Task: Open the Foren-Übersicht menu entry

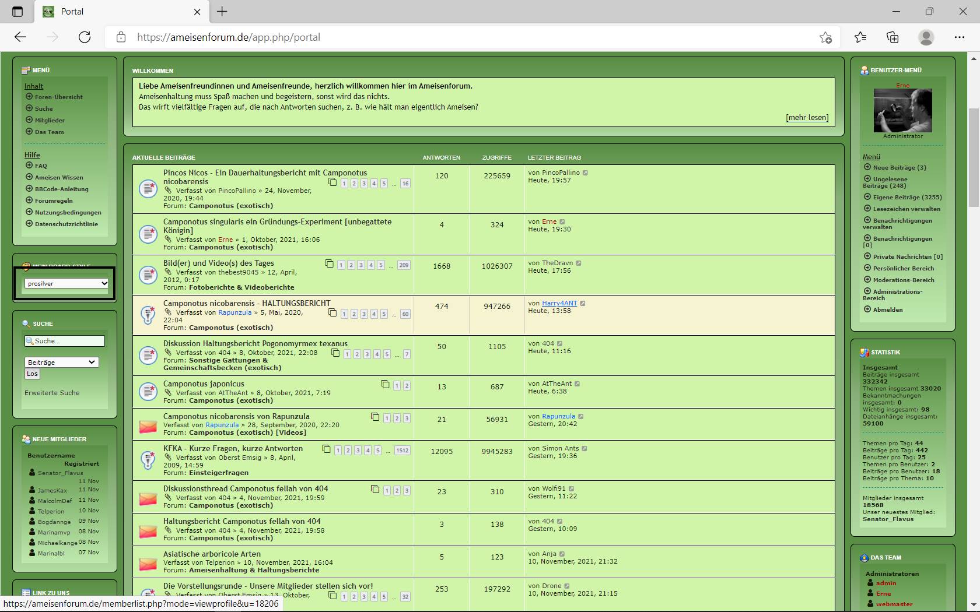Action: coord(58,97)
